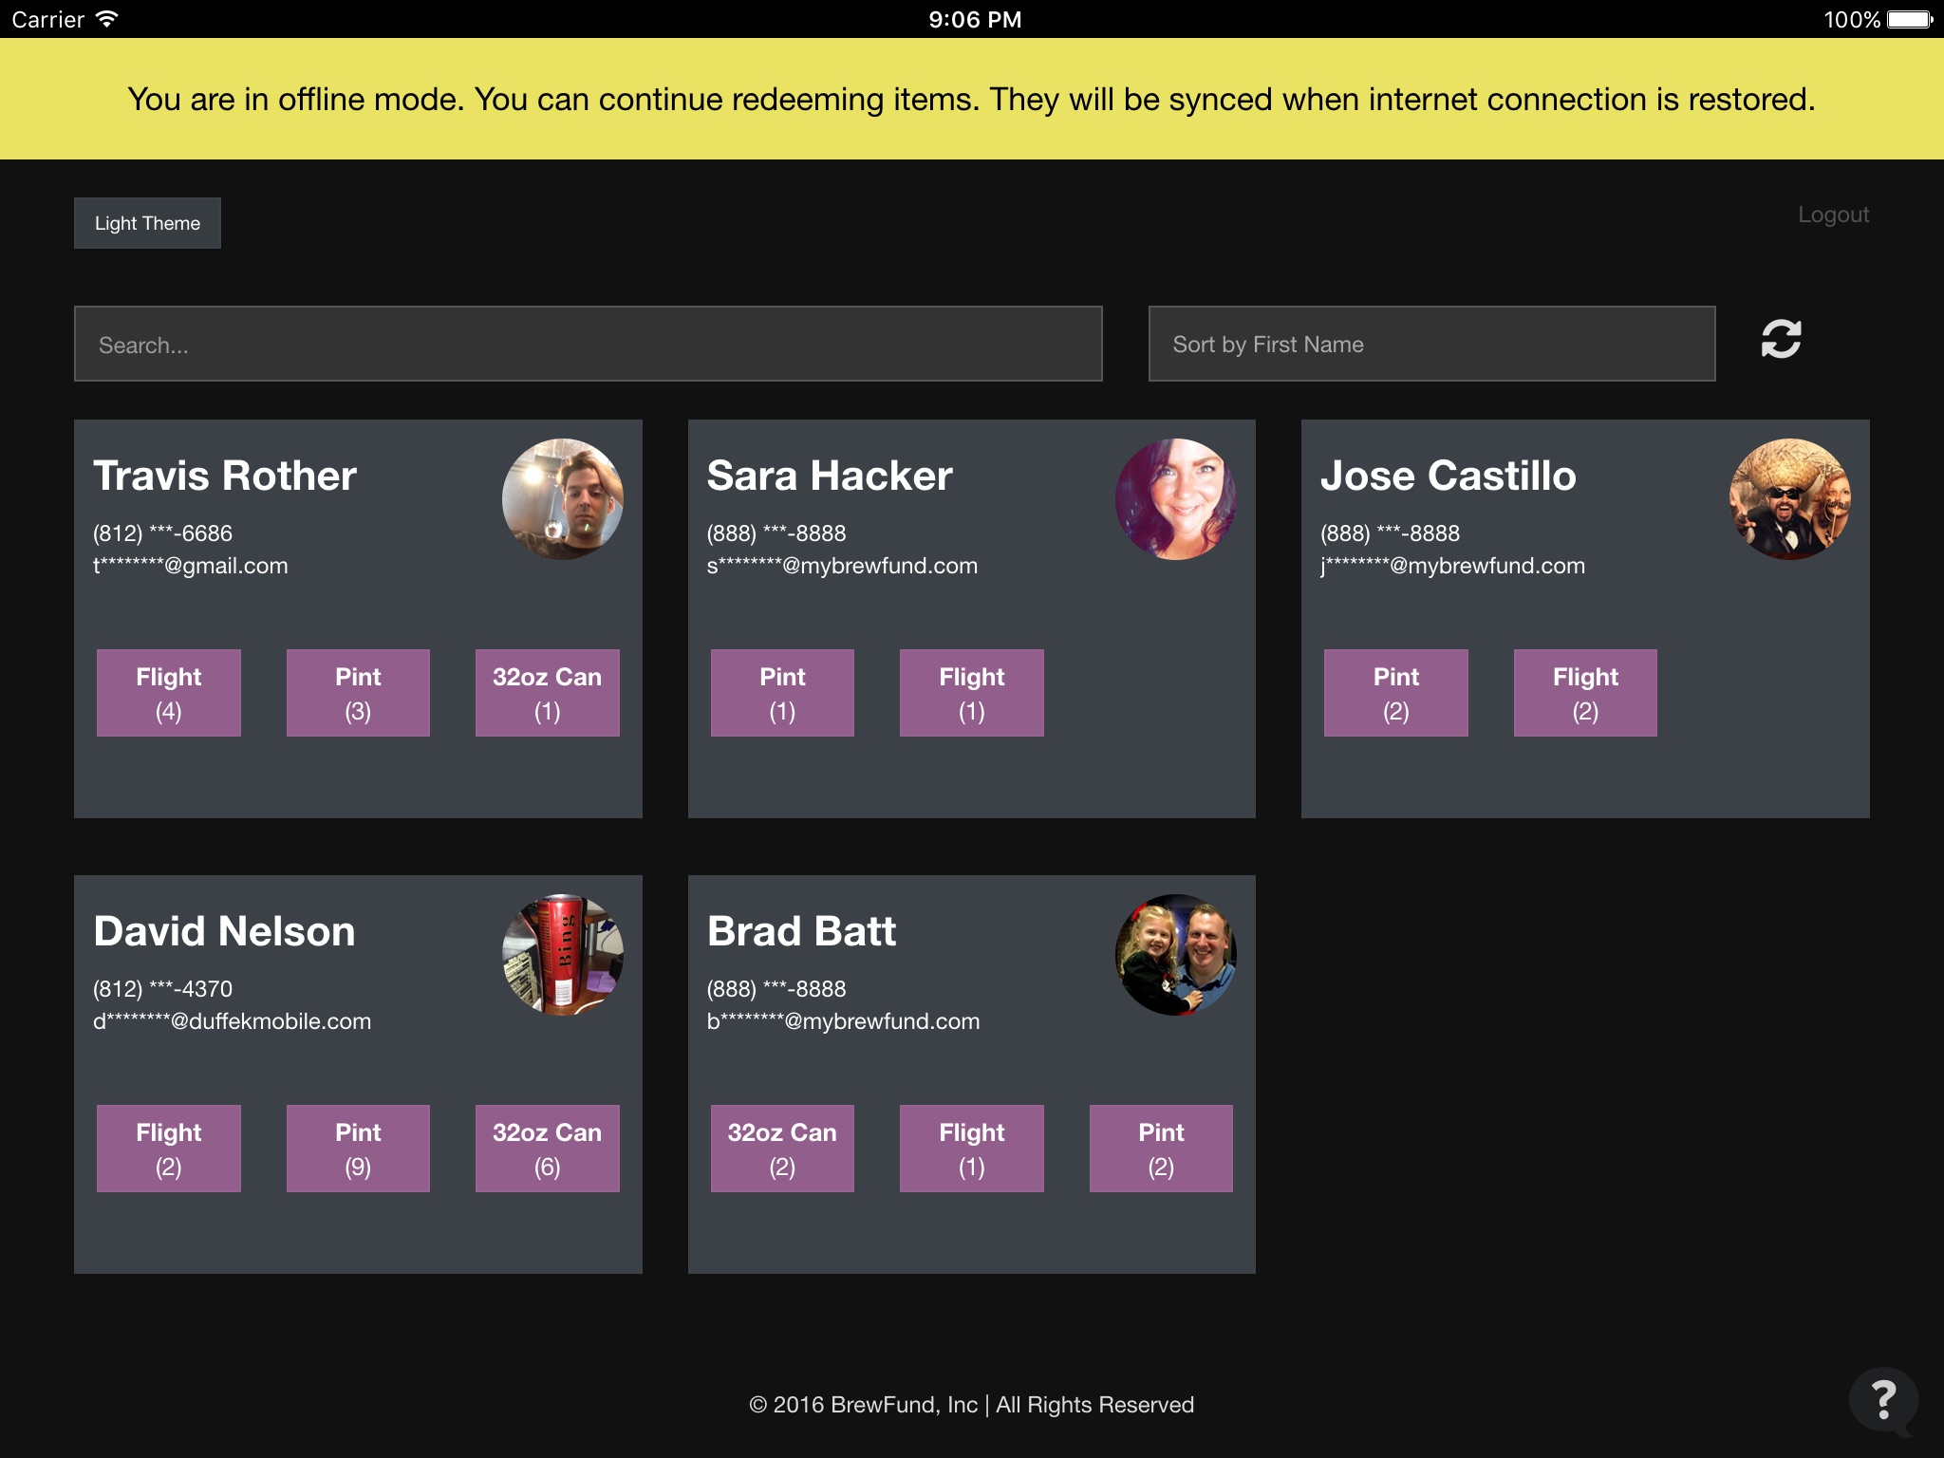The width and height of the screenshot is (1944, 1458).
Task: Redeem David Nelson's Pint (9)
Action: click(358, 1149)
